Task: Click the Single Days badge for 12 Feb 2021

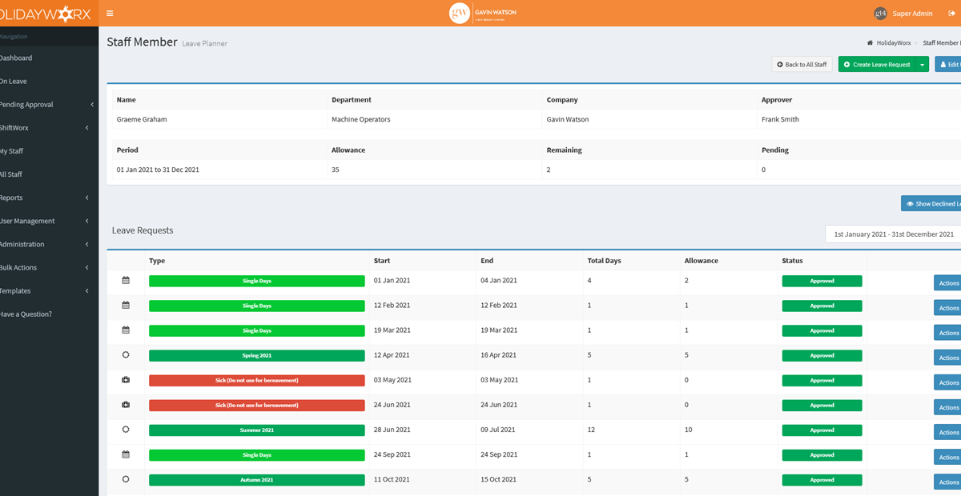Action: point(256,306)
